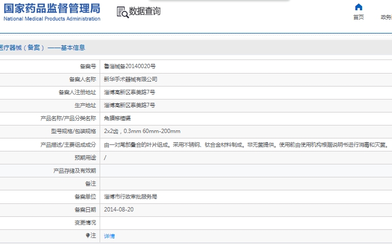Click the 备案号 label
This screenshot has height=245, width=392.
[x=88, y=66]
